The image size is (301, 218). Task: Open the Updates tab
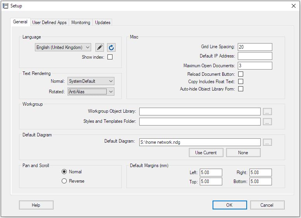pos(102,23)
